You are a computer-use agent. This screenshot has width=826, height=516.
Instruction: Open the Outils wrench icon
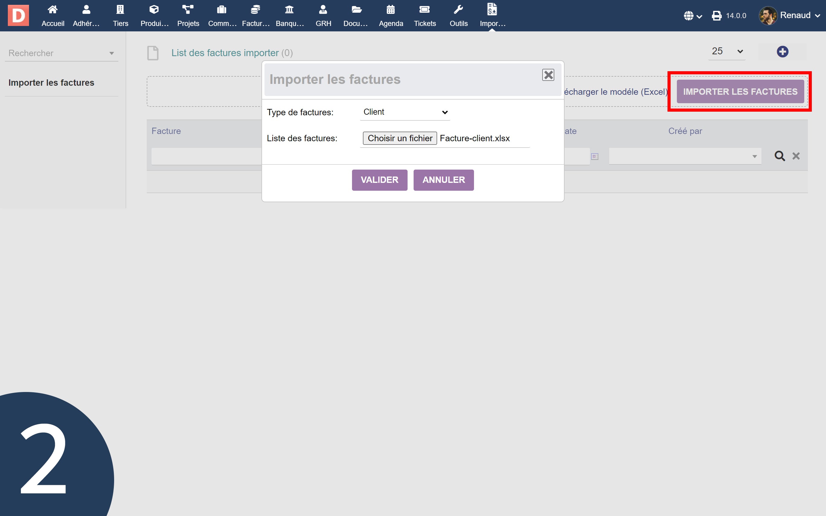point(458,10)
